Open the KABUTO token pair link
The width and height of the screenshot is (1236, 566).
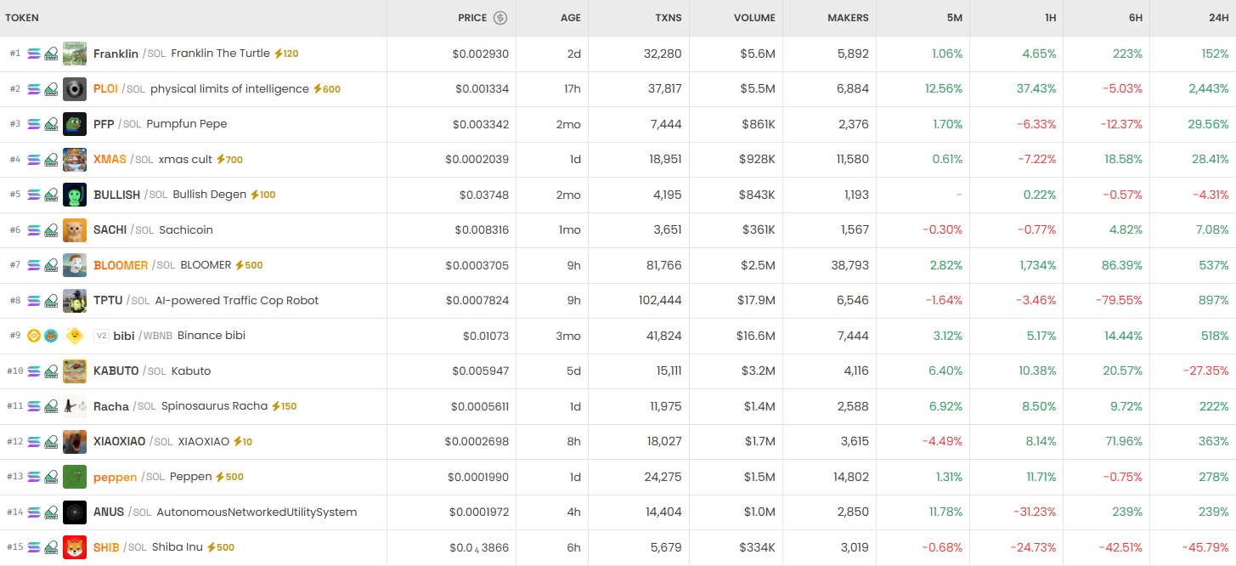tap(116, 371)
